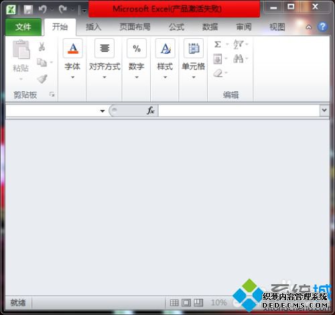Expand the AutoSum dropdown arrow
Viewport: 335px width, 315px height.
click(x=227, y=44)
